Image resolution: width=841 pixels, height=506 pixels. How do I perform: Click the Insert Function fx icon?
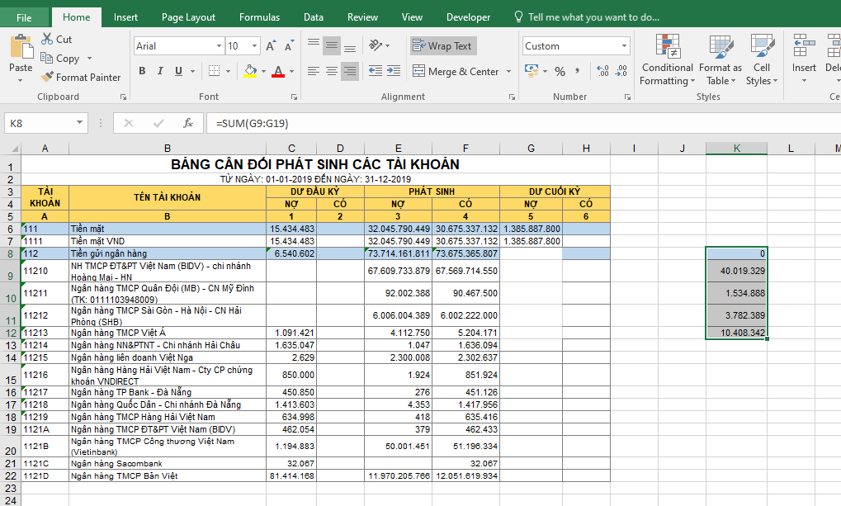click(x=188, y=123)
